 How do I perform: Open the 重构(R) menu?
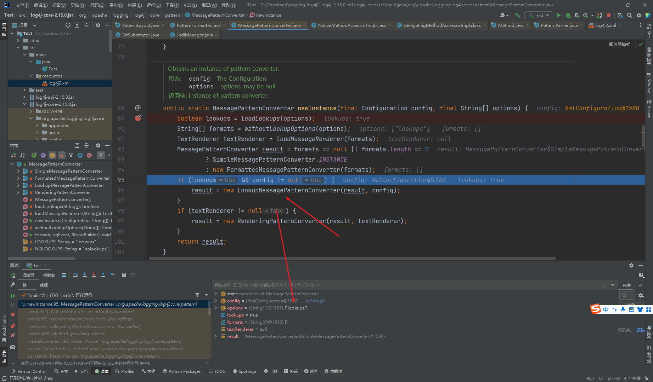coord(116,5)
